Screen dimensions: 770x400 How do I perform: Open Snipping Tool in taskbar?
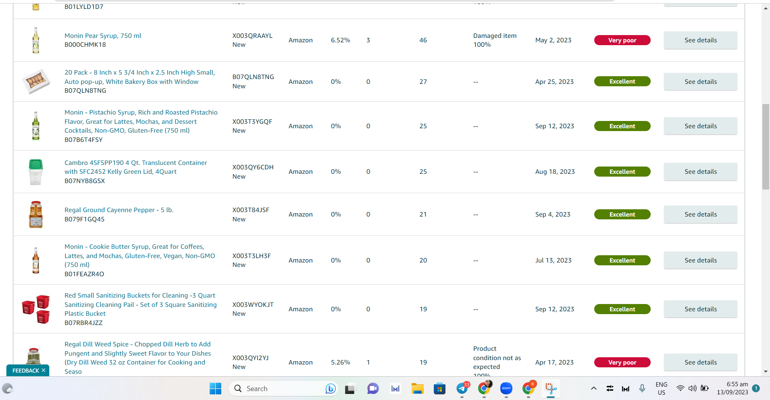coord(551,388)
